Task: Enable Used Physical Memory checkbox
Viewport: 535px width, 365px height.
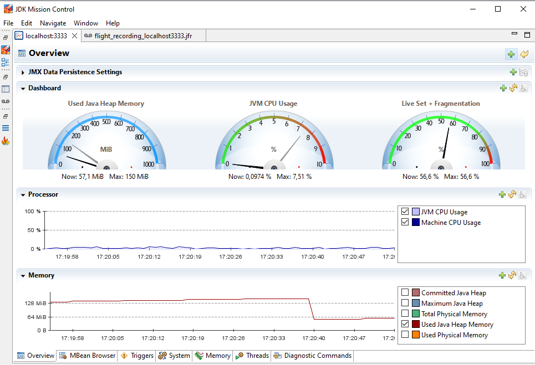Action: click(x=405, y=335)
